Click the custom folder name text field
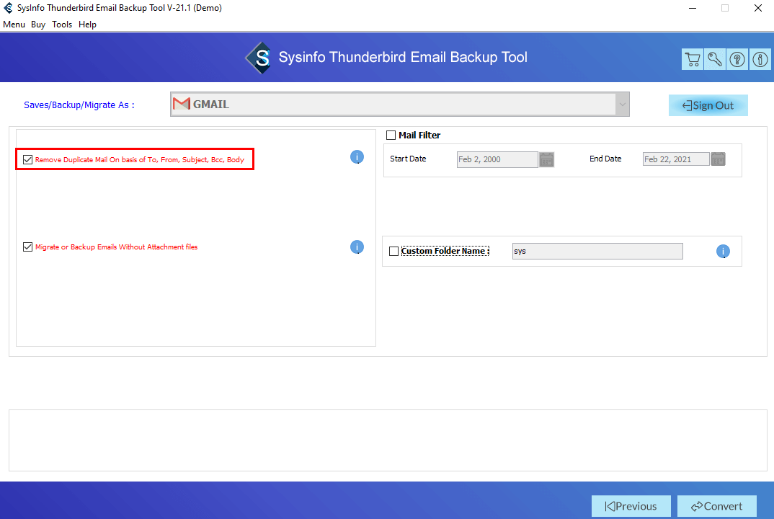This screenshot has width=774, height=519. 597,251
